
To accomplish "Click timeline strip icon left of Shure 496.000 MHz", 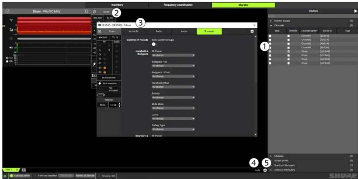I will 7,11.
